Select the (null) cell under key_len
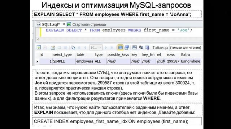 148,61
